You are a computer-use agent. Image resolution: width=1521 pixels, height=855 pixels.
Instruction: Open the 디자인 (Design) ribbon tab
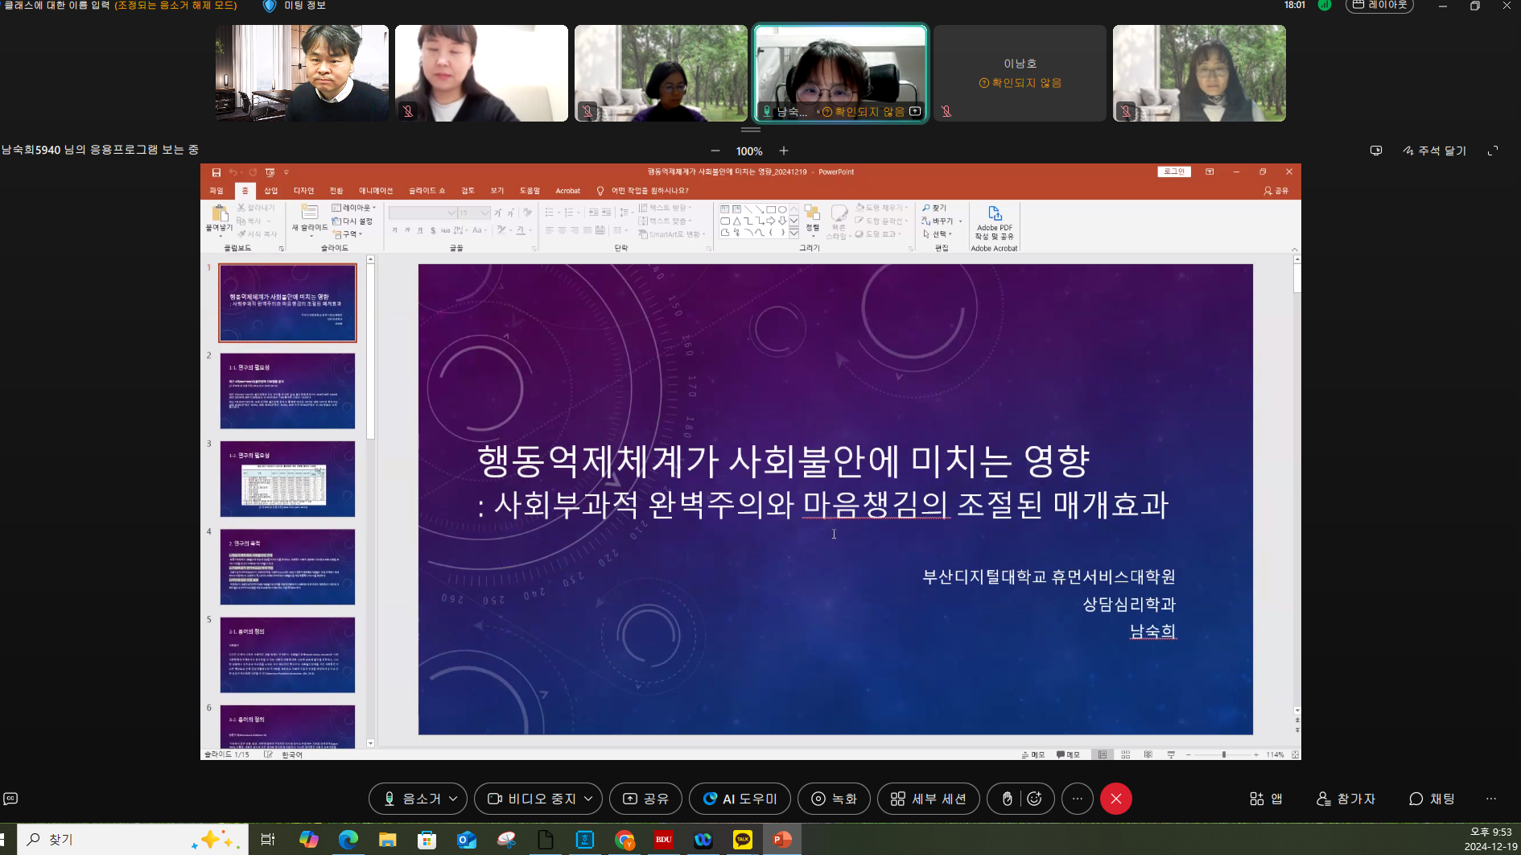pyautogui.click(x=304, y=191)
